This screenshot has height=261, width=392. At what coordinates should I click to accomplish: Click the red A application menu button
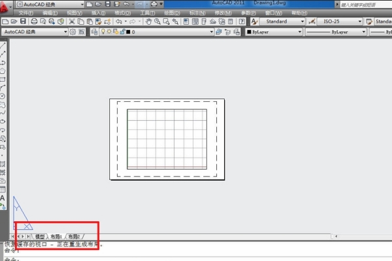pos(4,7)
